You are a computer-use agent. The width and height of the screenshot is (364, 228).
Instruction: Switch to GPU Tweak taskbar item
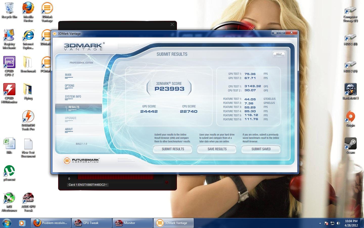tap(92, 223)
